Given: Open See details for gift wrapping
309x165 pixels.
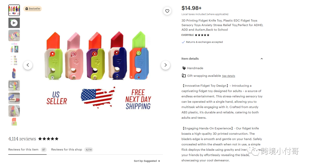Looking at the screenshot, I should [x=228, y=76].
